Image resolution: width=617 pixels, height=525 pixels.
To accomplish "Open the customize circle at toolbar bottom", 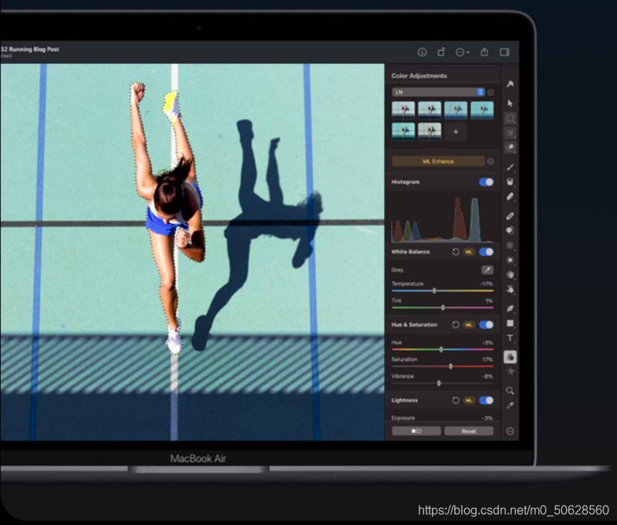I will [510, 431].
